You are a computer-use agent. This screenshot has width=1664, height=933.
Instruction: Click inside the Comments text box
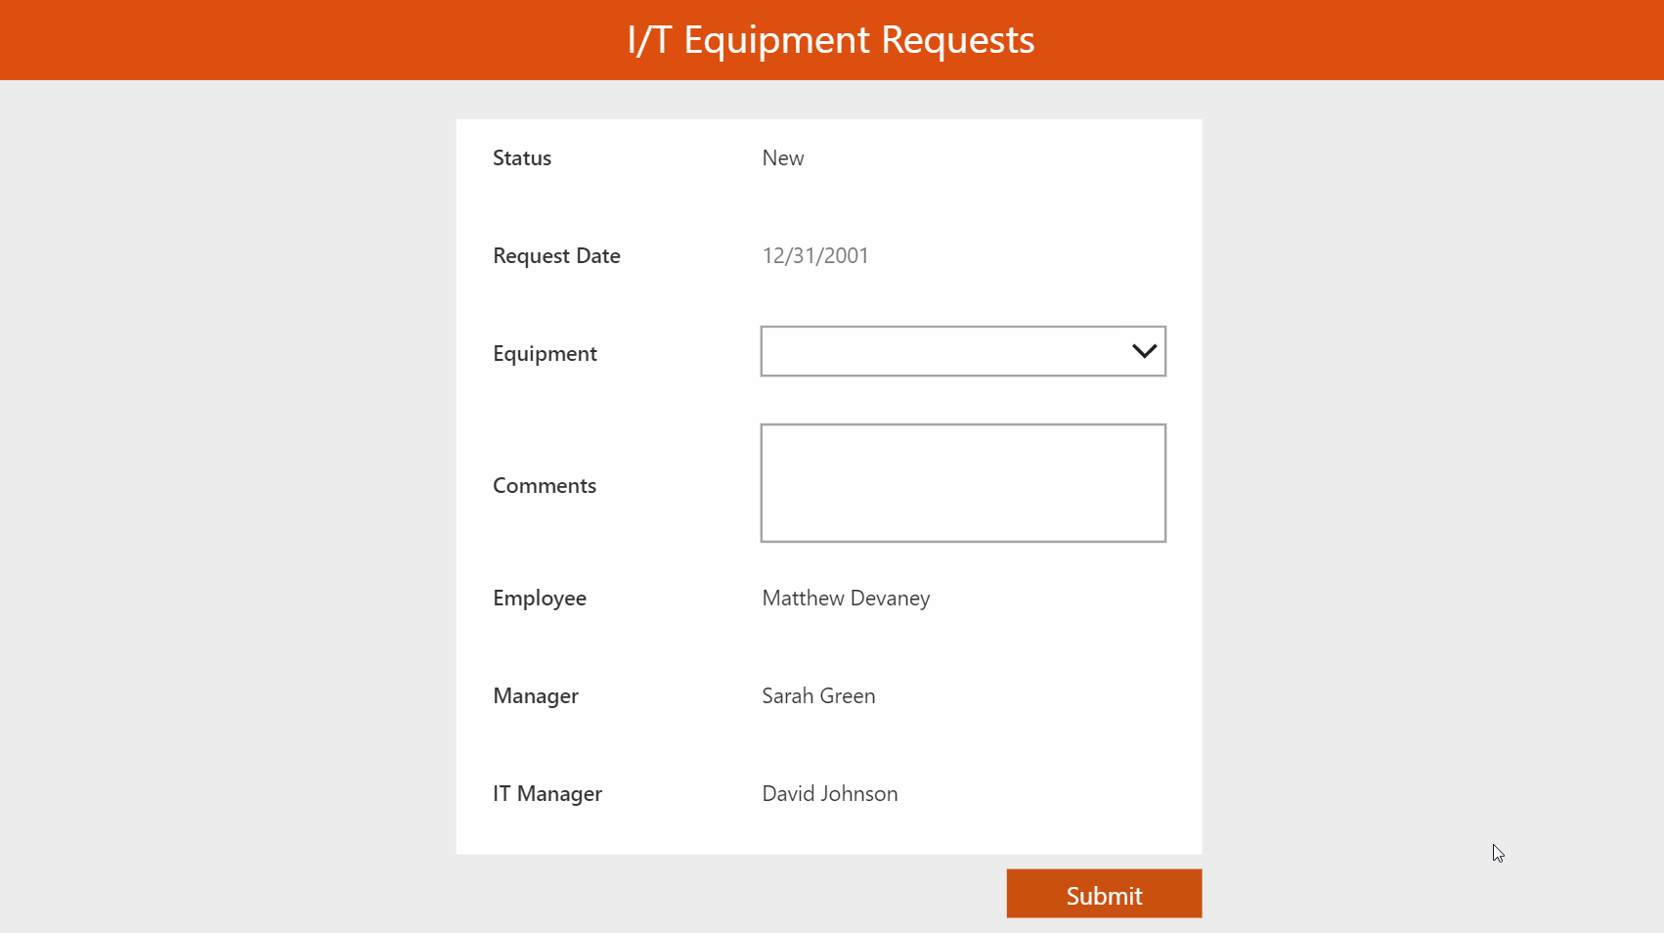tap(963, 482)
